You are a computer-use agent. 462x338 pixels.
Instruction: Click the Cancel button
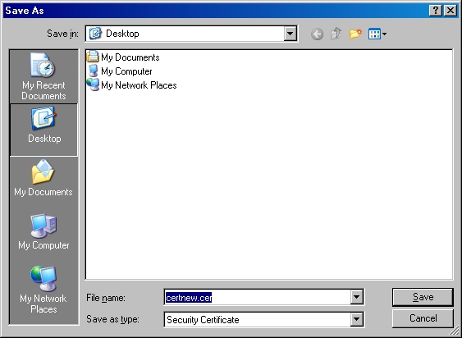coord(423,318)
